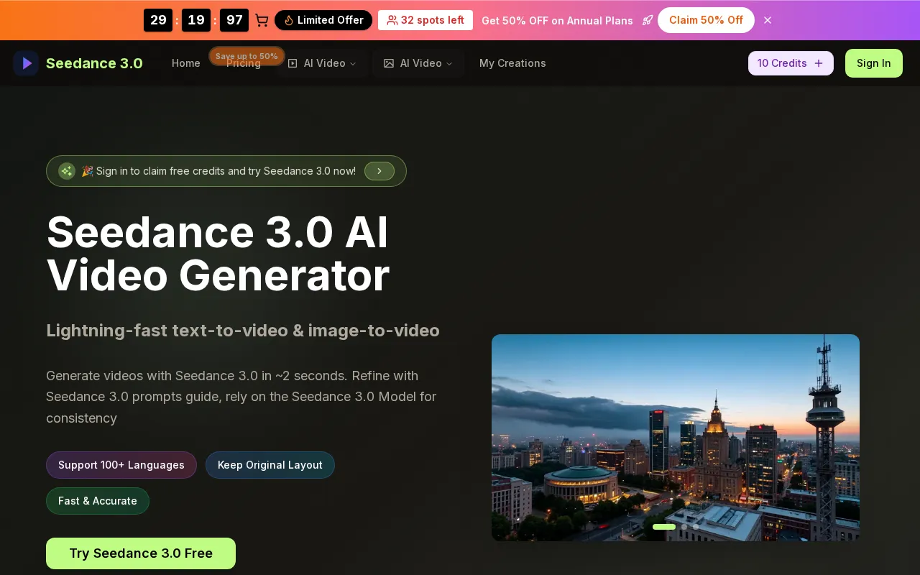Click the Save up to 50% badge

[x=247, y=56]
